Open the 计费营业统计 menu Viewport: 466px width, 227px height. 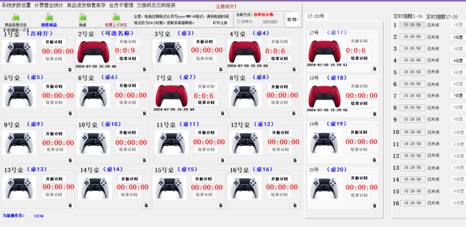(49, 5)
